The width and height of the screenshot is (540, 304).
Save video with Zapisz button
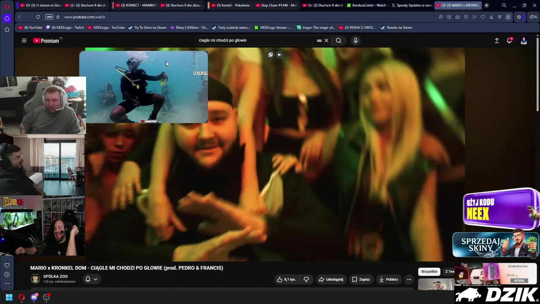pos(361,280)
